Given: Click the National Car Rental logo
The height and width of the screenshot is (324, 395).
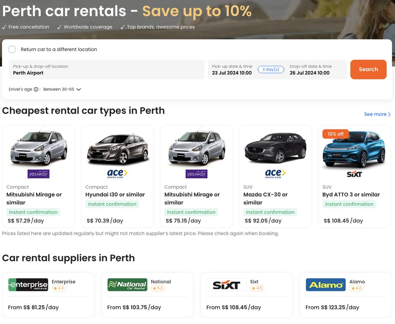Looking at the screenshot, I should pyautogui.click(x=127, y=285).
